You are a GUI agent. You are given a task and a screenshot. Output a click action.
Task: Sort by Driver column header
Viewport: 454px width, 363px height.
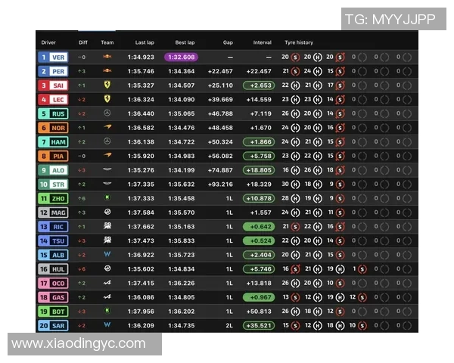(48, 42)
